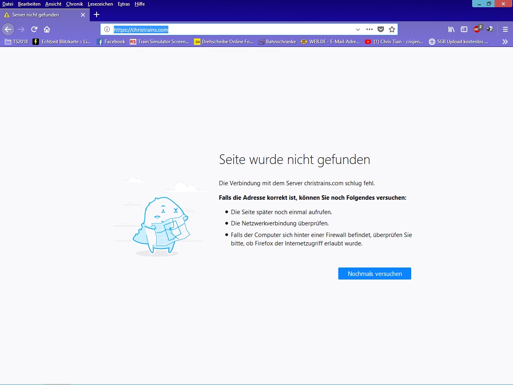
Task: Click the forward navigation arrow
Action: pos(21,29)
